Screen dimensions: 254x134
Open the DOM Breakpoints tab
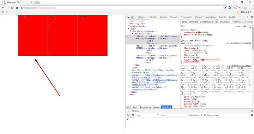[x=222, y=22]
